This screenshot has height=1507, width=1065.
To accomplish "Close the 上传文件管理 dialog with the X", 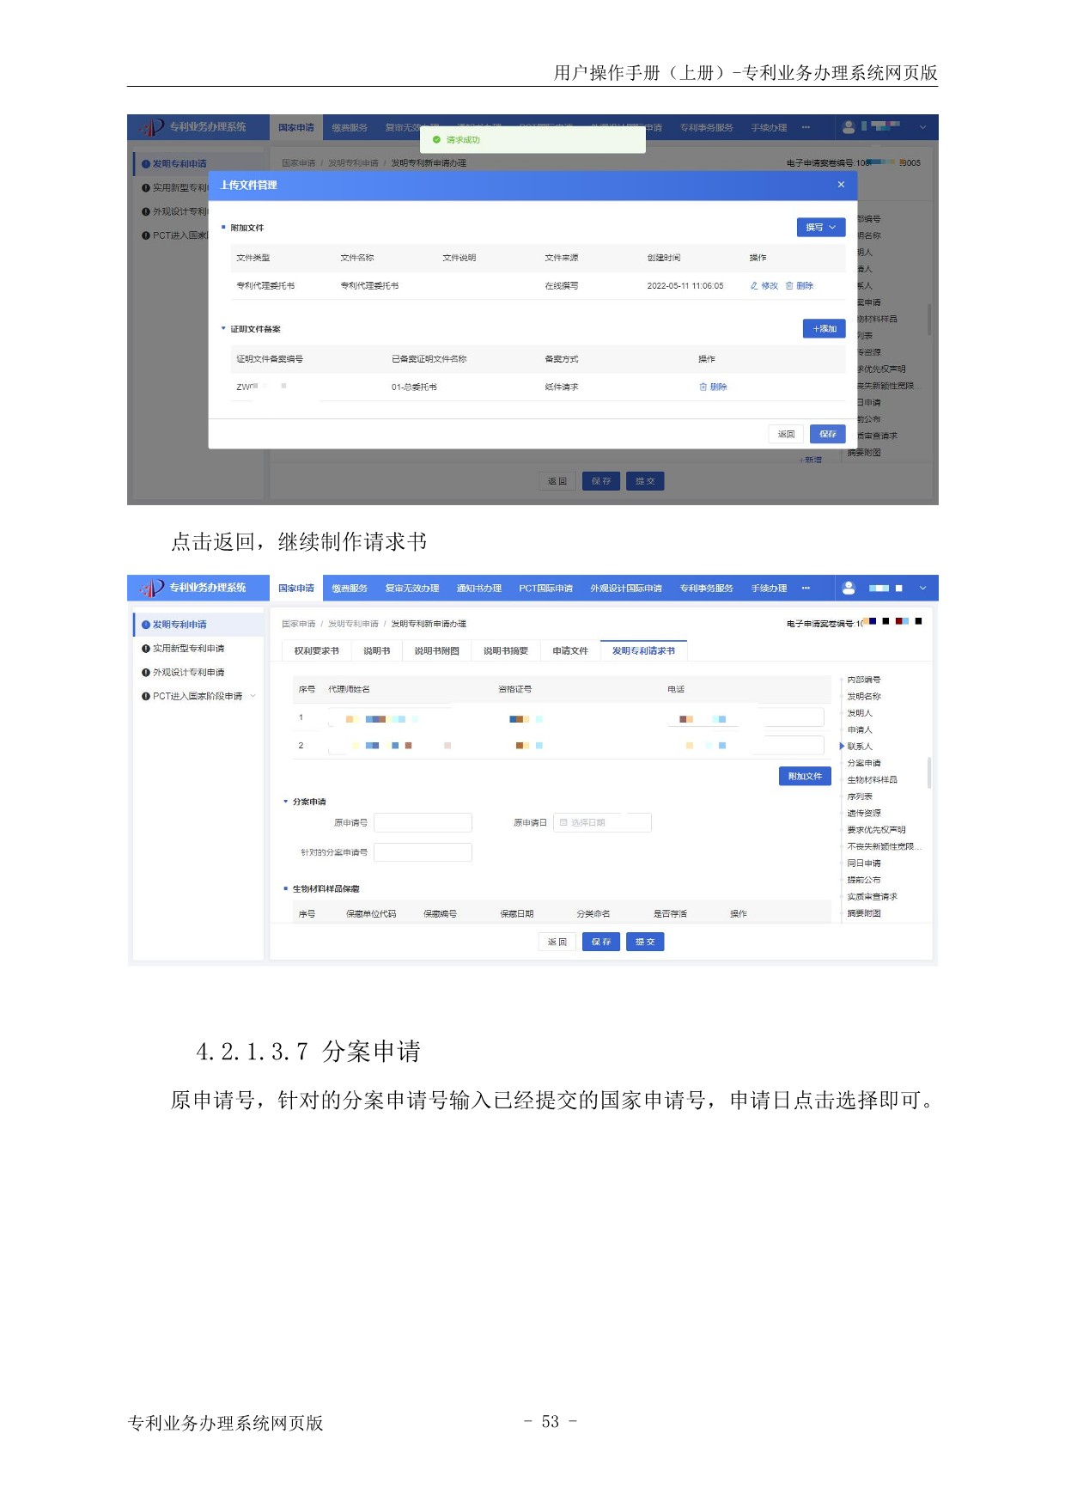I will (841, 185).
